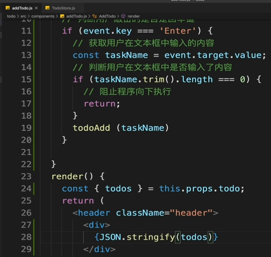Click the 'todoAdd' function call on line 19
The height and width of the screenshot is (257, 271).
[91, 128]
